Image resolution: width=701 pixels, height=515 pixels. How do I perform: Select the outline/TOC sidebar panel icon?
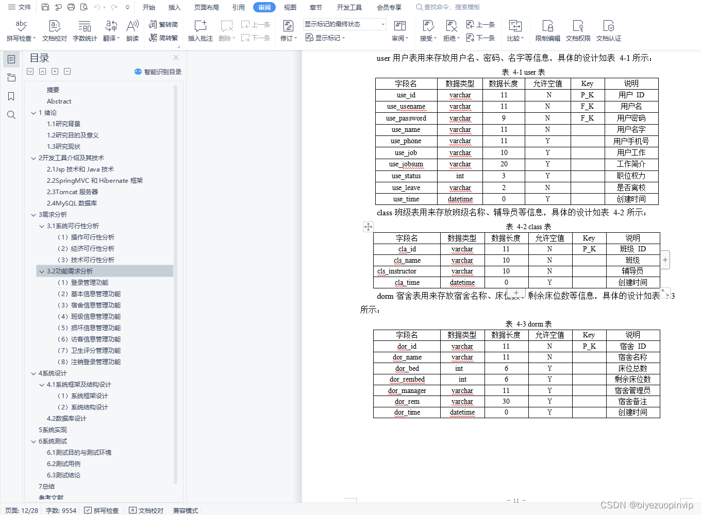pos(11,59)
